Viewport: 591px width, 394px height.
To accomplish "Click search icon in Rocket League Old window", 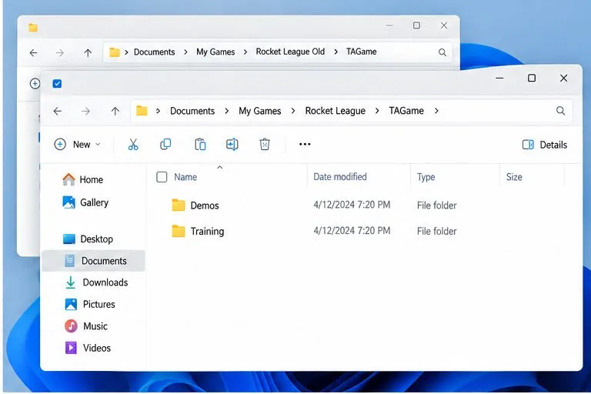I will pos(442,52).
